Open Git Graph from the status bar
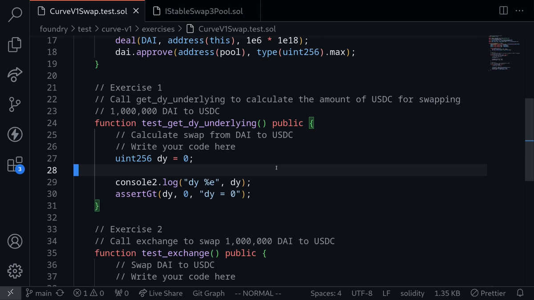The width and height of the screenshot is (534, 300). [x=208, y=293]
